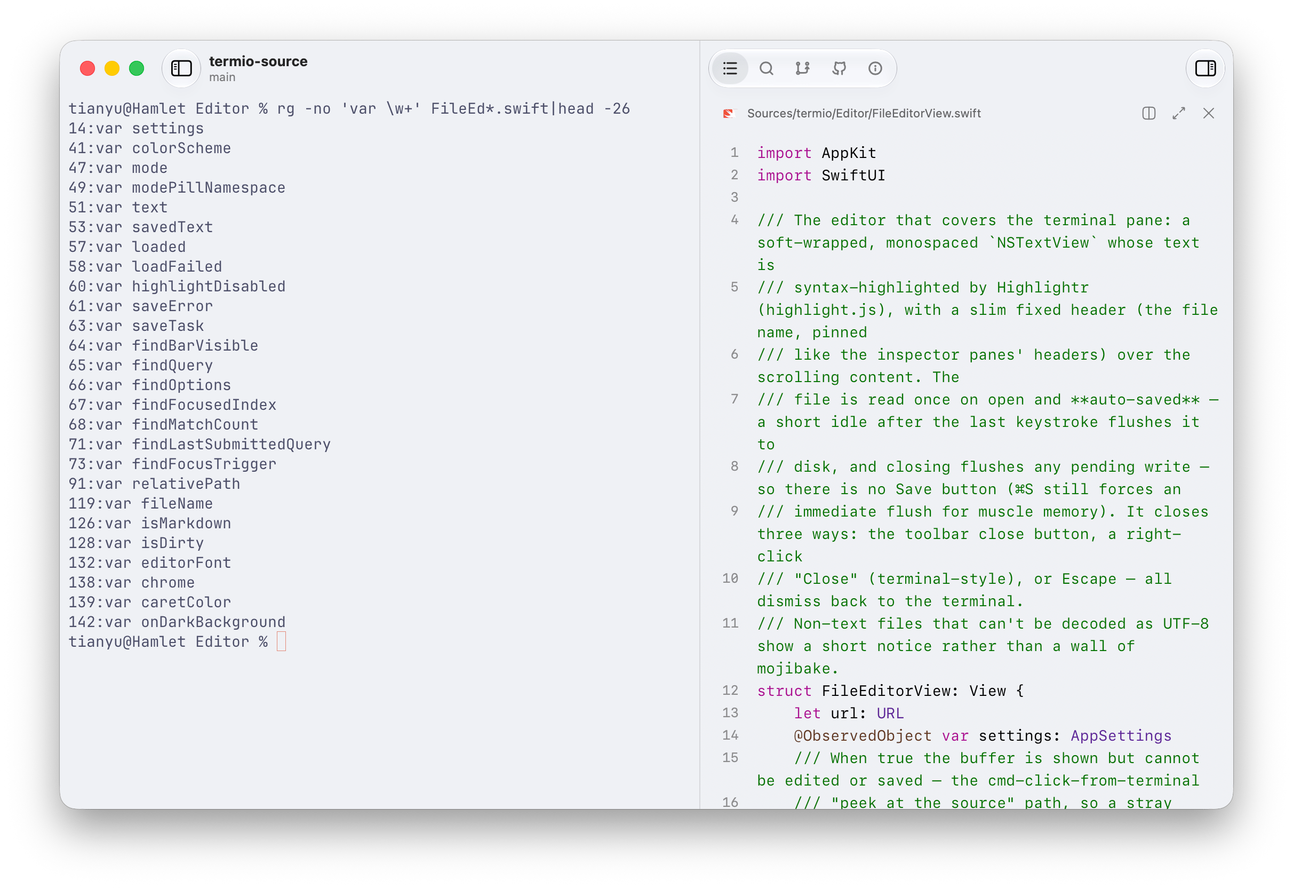Click the terminal line '60:var highlightDisabled'

tap(177, 286)
